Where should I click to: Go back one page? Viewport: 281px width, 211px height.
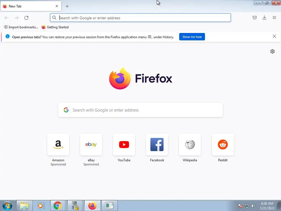7,18
